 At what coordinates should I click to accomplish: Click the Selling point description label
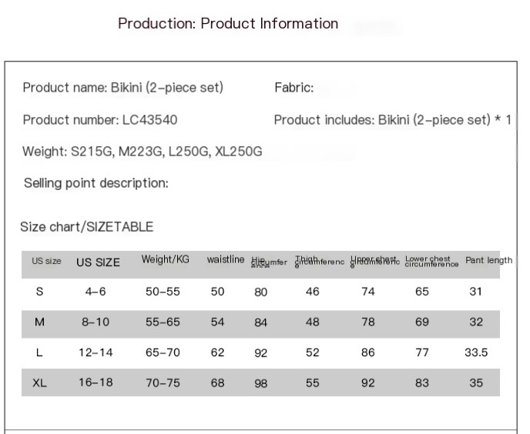(96, 183)
